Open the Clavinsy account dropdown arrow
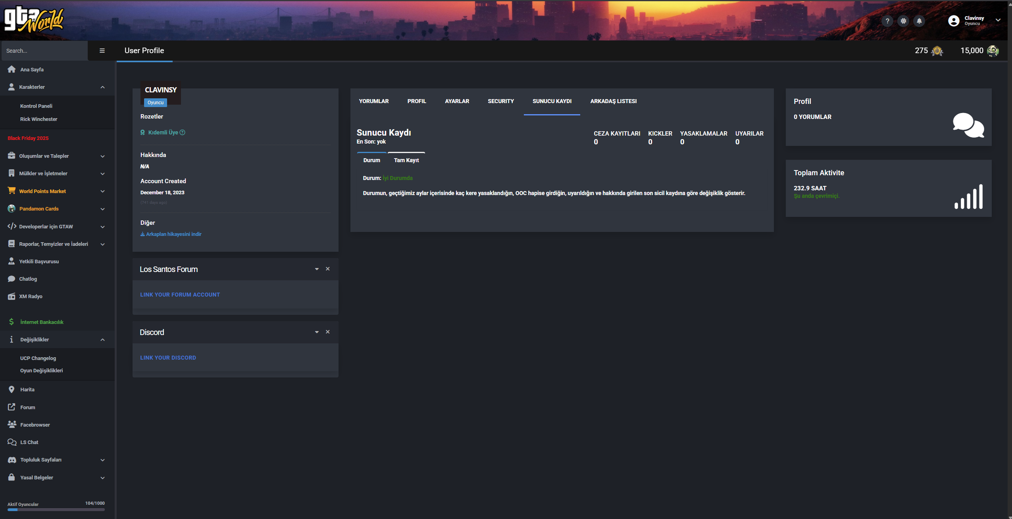1012x519 pixels. coord(998,20)
